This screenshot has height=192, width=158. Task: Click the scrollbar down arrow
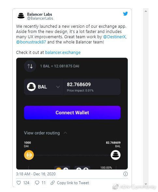(x=146, y=184)
